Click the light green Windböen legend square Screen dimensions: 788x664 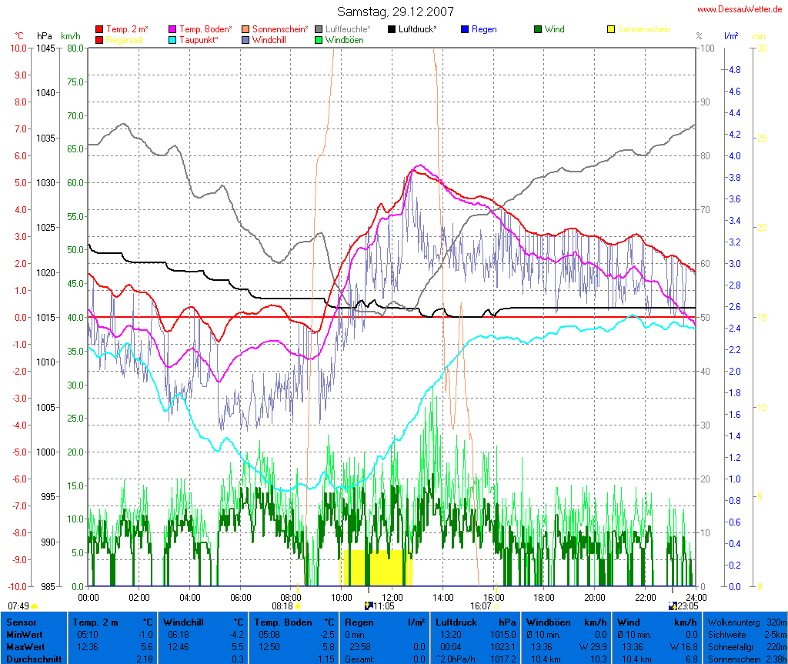[x=319, y=39]
